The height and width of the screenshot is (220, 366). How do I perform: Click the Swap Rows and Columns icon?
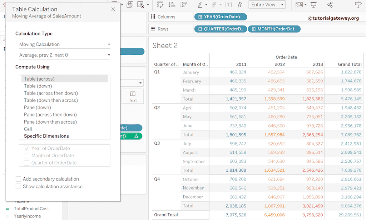160,4
